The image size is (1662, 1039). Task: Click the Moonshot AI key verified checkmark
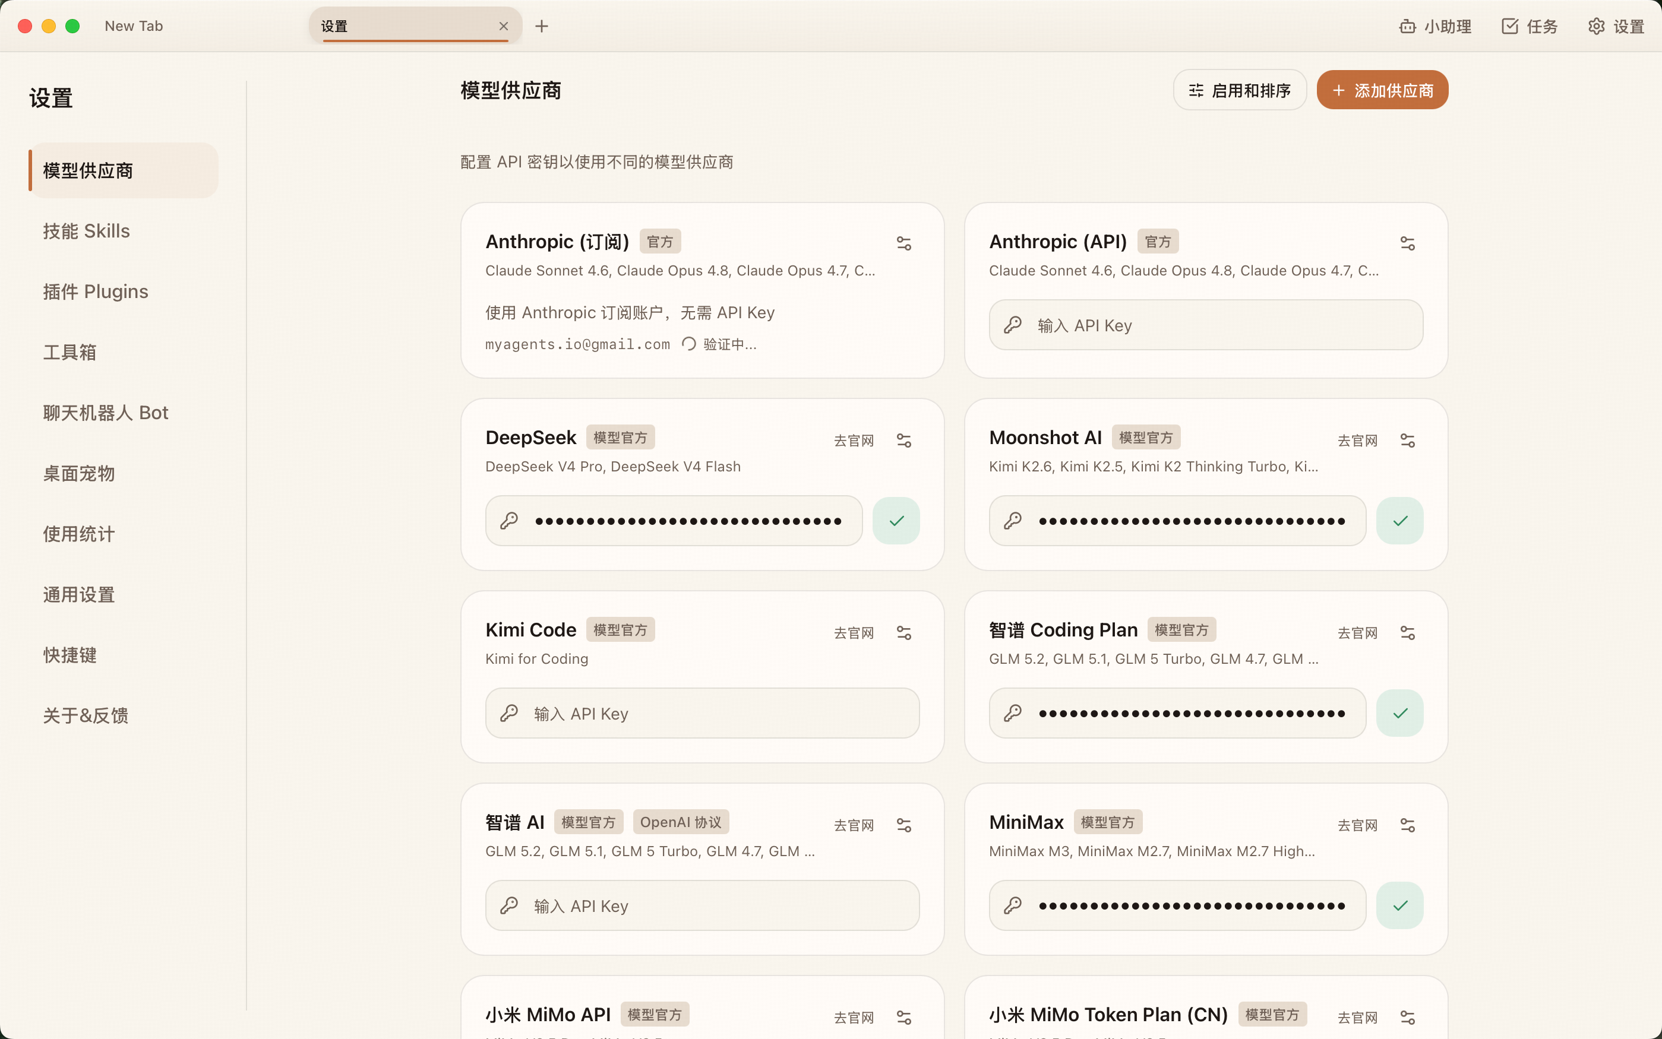[1400, 521]
